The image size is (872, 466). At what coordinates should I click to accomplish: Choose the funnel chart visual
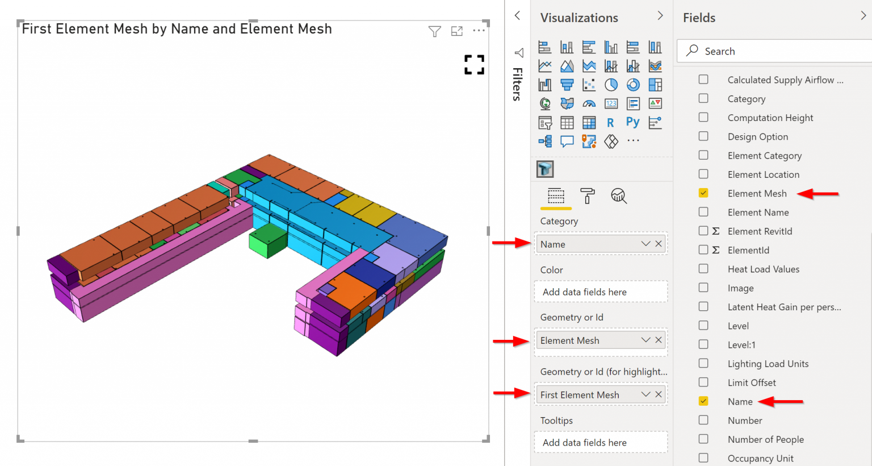567,85
